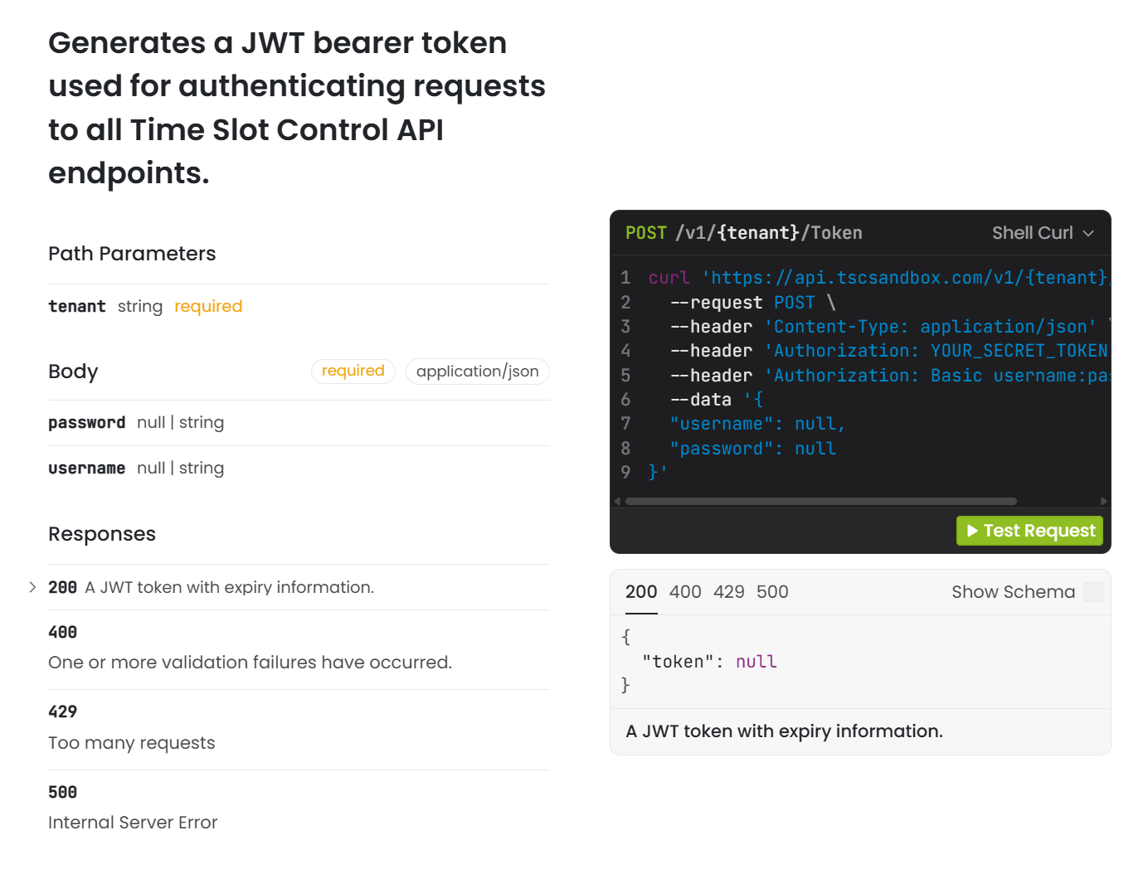The height and width of the screenshot is (874, 1148).
Task: Open the Shell Curl language dropdown
Action: [x=1042, y=233]
